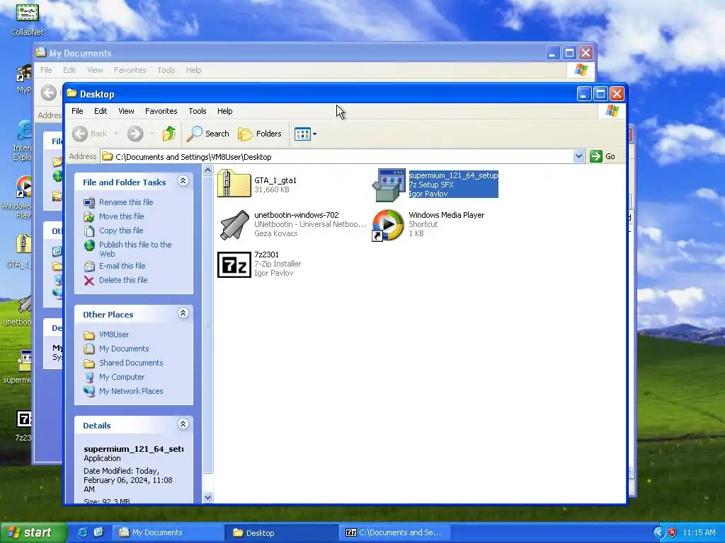Open the Edit menu in Desktop window

click(101, 111)
